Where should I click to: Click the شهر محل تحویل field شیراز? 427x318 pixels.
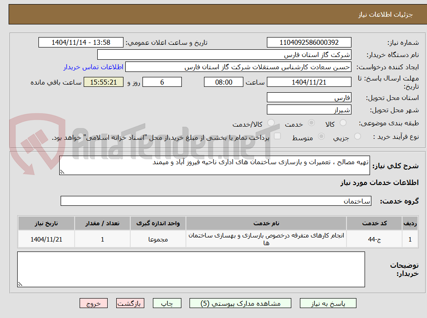point(309,110)
